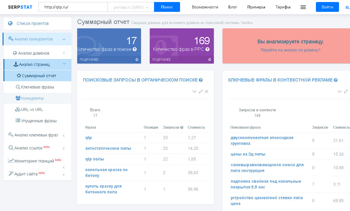Image resolution: width=350 pixels, height=211 pixels.
Task: Follow link Перейти на анализ по домену?
Action: (x=290, y=50)
